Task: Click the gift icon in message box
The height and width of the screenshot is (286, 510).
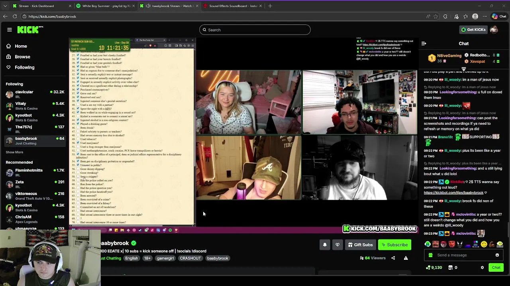Action: pyautogui.click(x=430, y=255)
